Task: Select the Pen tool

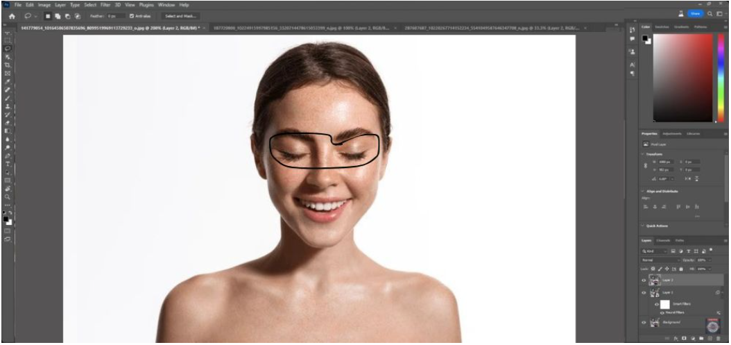Action: (x=8, y=155)
